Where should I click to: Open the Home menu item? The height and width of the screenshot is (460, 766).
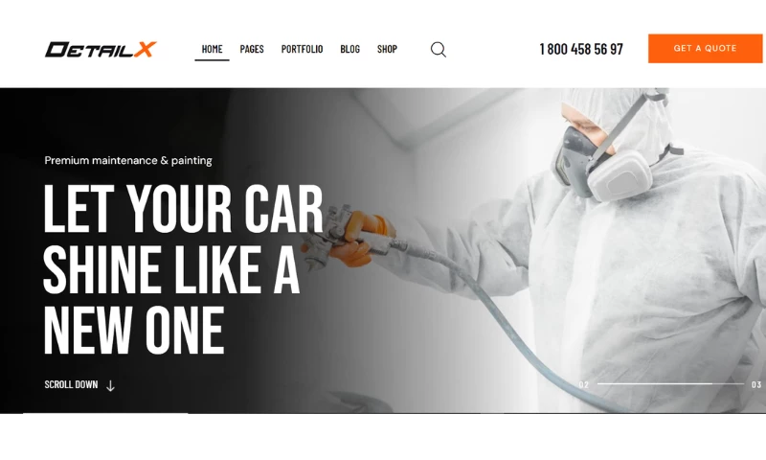[212, 49]
